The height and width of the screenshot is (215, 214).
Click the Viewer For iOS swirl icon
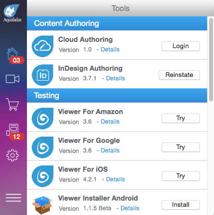[42, 176]
